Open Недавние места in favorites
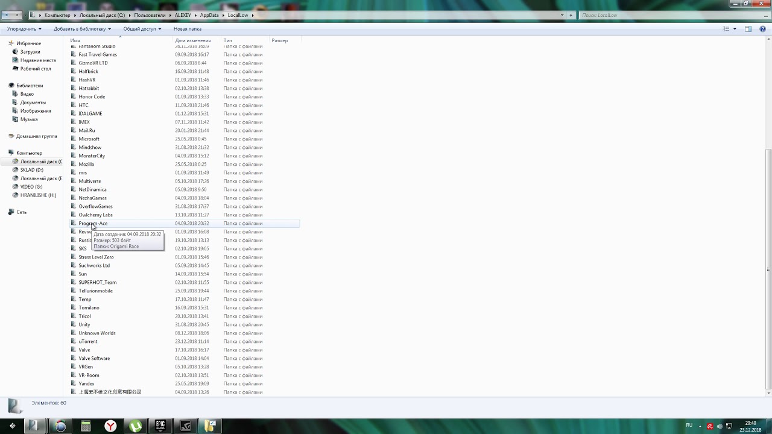Viewport: 772px width, 434px height. pyautogui.click(x=38, y=60)
